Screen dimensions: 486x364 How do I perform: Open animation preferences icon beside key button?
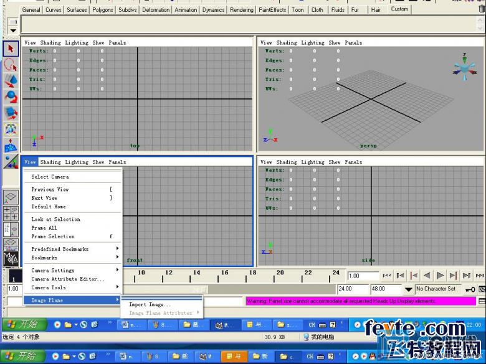tap(482, 289)
